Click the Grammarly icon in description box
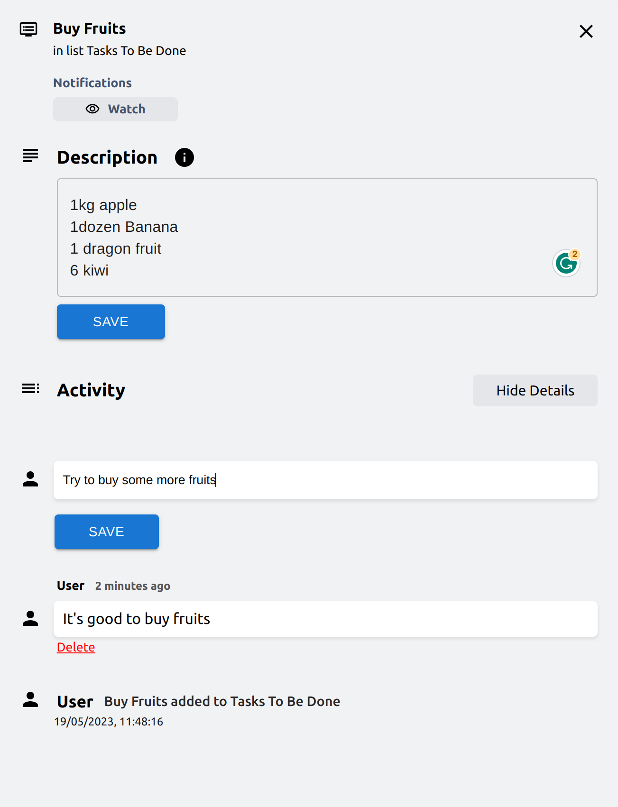 566,263
